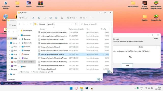Open recent locations dropdown arrow
This screenshot has width=163, height=91.
[27, 24]
